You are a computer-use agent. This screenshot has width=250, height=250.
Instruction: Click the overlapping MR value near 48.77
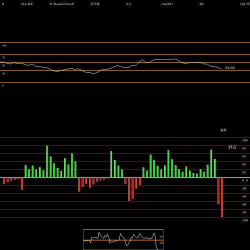pyautogui.click(x=232, y=147)
